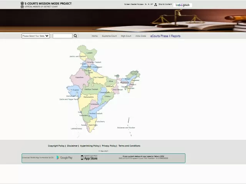Reset font size with A button

149,4
